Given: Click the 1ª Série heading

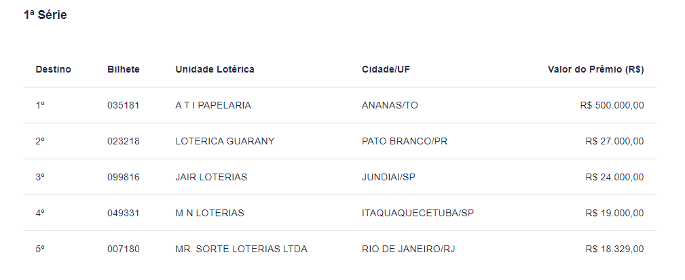Looking at the screenshot, I should coord(45,15).
